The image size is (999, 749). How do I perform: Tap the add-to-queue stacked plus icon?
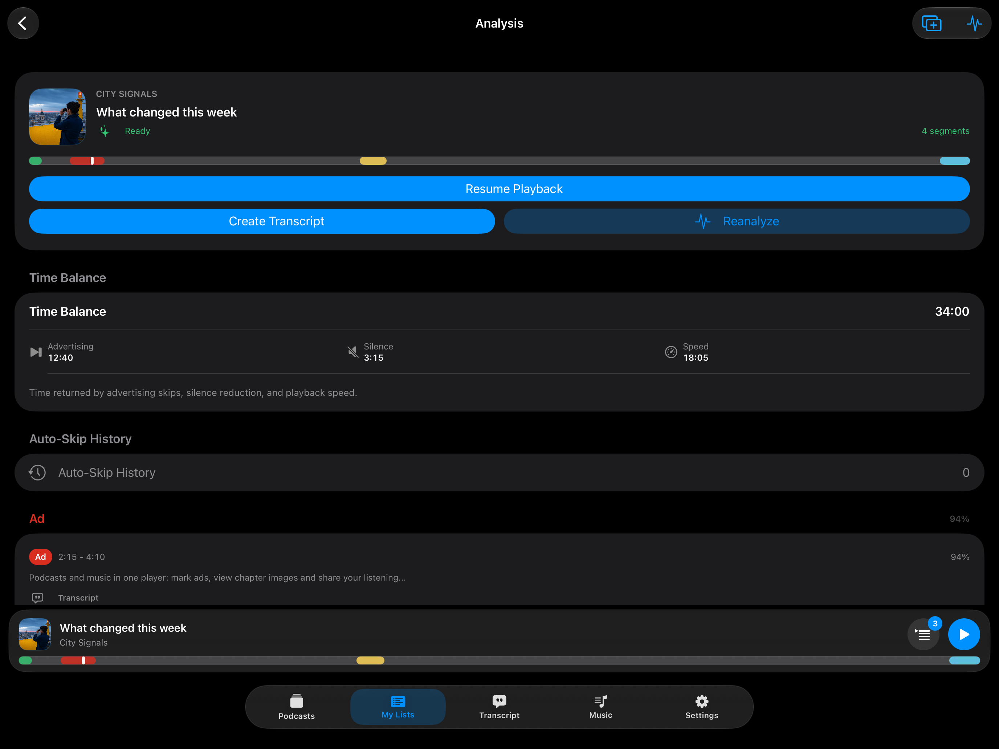pyautogui.click(x=931, y=24)
